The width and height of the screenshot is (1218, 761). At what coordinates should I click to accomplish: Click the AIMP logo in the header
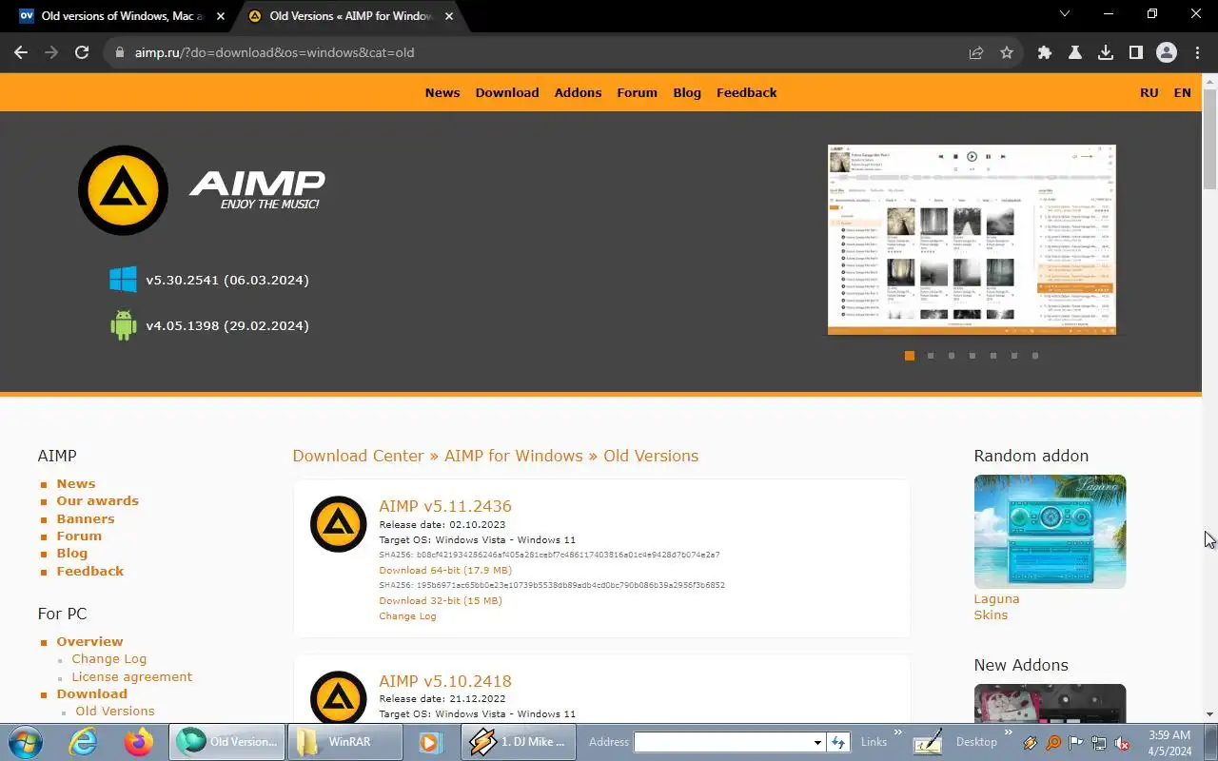coord(201,190)
